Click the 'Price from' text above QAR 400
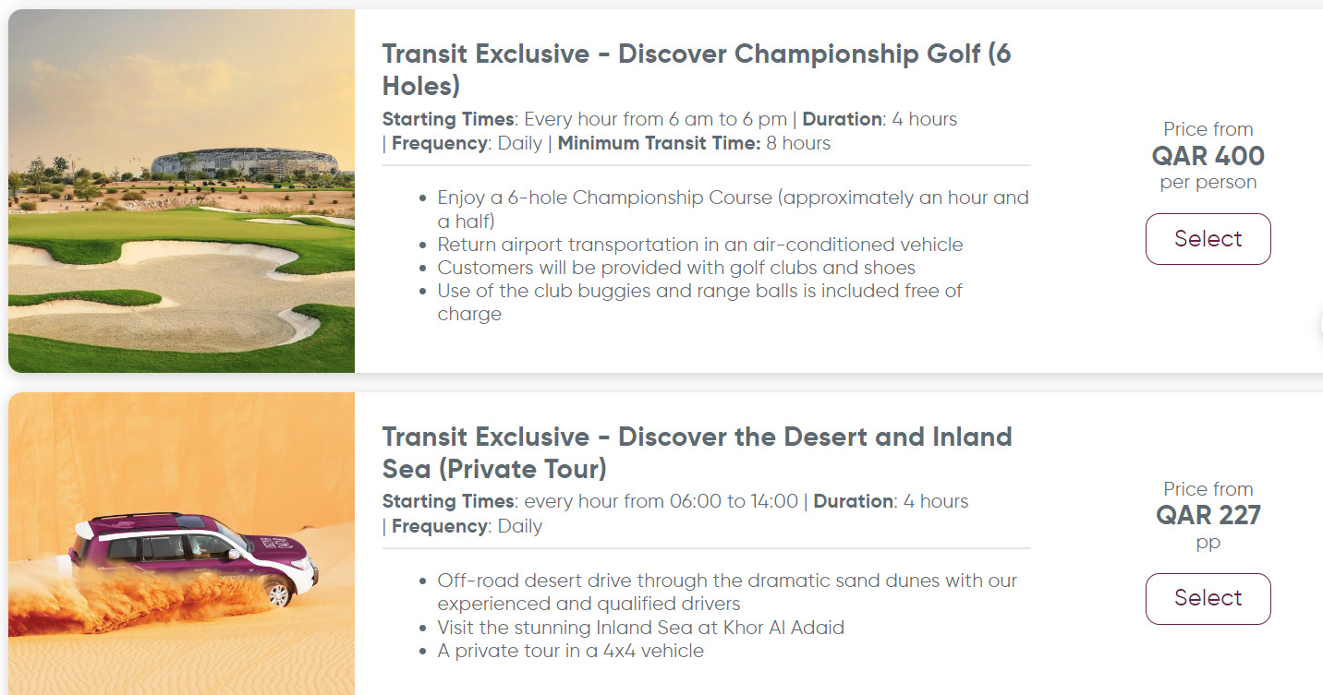 [x=1208, y=129]
